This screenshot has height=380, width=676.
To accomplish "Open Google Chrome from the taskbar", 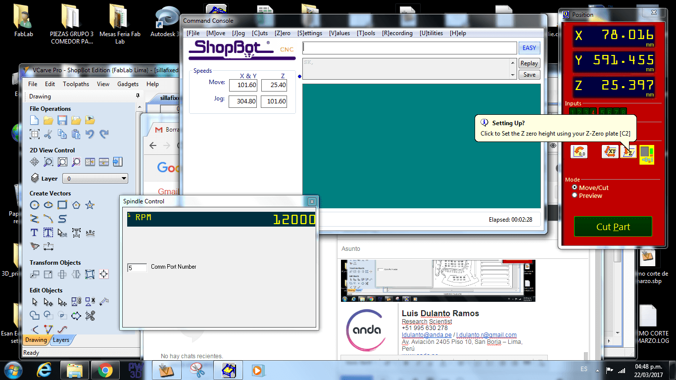I will click(104, 370).
